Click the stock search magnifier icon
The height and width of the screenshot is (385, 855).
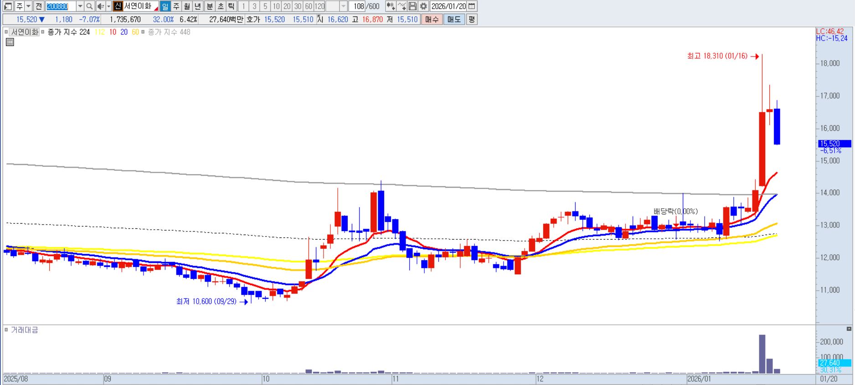click(x=89, y=6)
